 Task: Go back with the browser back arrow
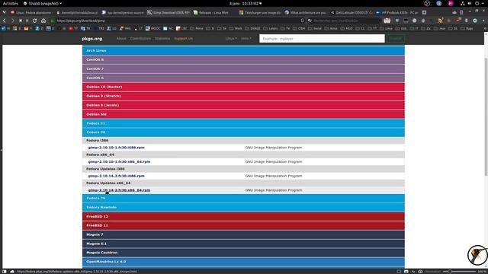click(x=5, y=21)
